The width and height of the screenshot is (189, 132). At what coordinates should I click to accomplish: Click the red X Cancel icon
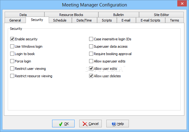tap(85, 124)
